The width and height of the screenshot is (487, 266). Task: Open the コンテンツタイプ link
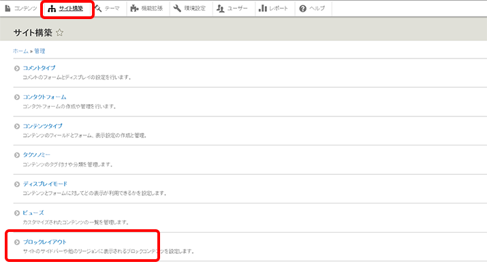click(x=42, y=126)
